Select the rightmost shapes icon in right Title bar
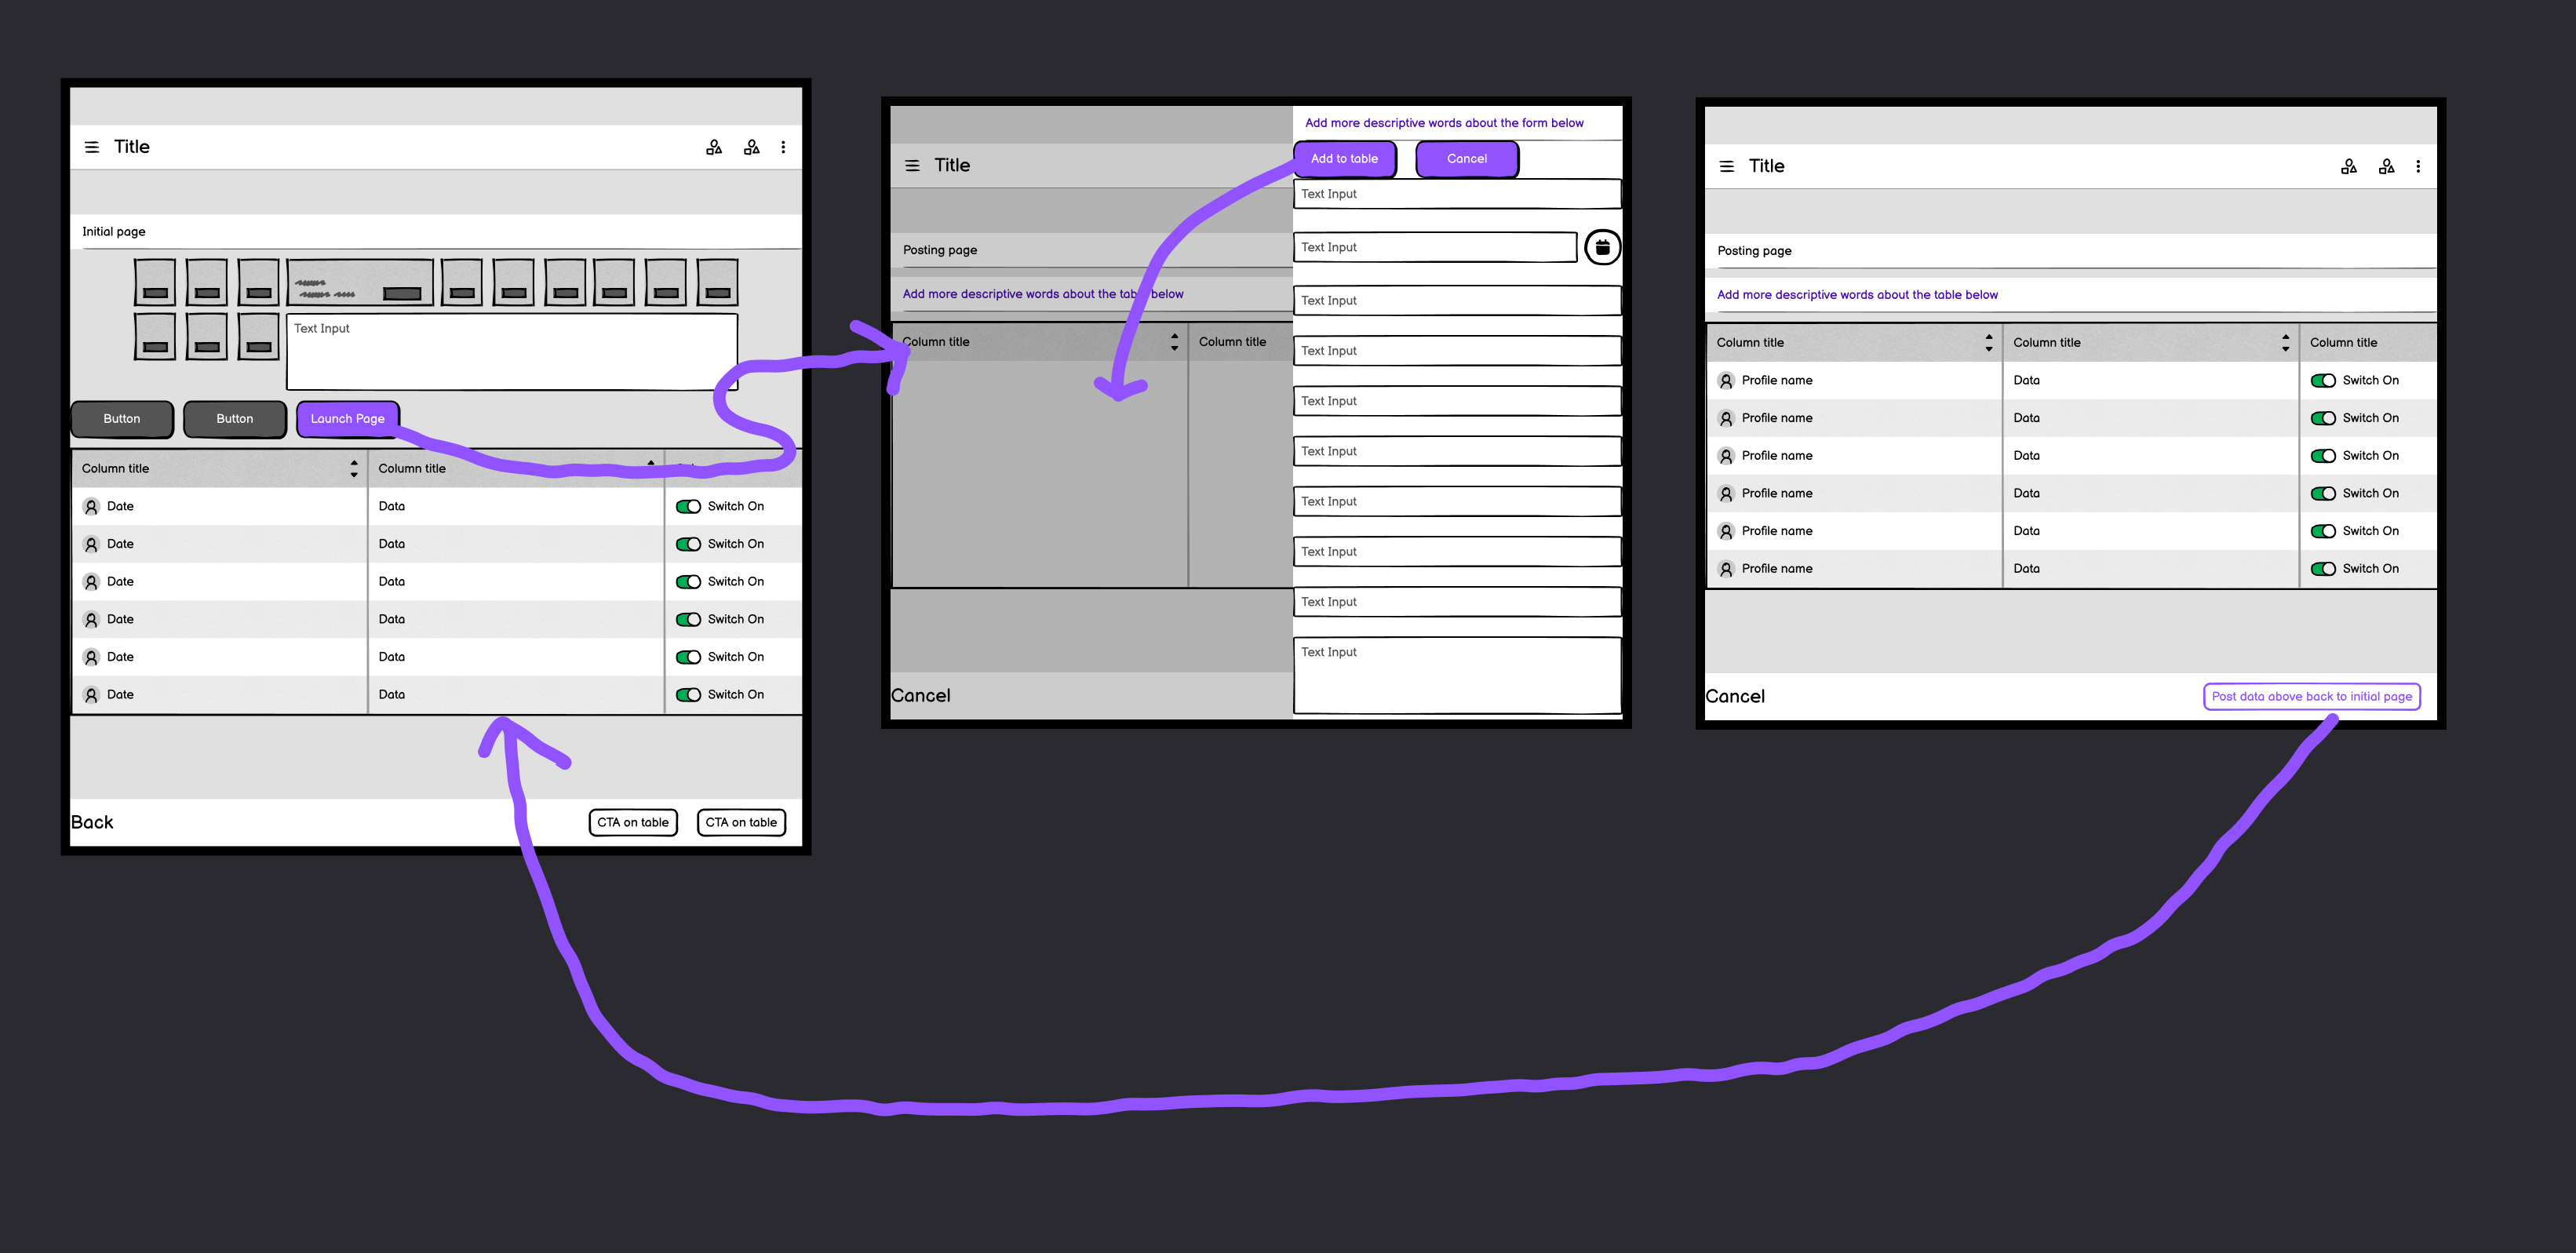This screenshot has width=2576, height=1253. [x=2386, y=166]
